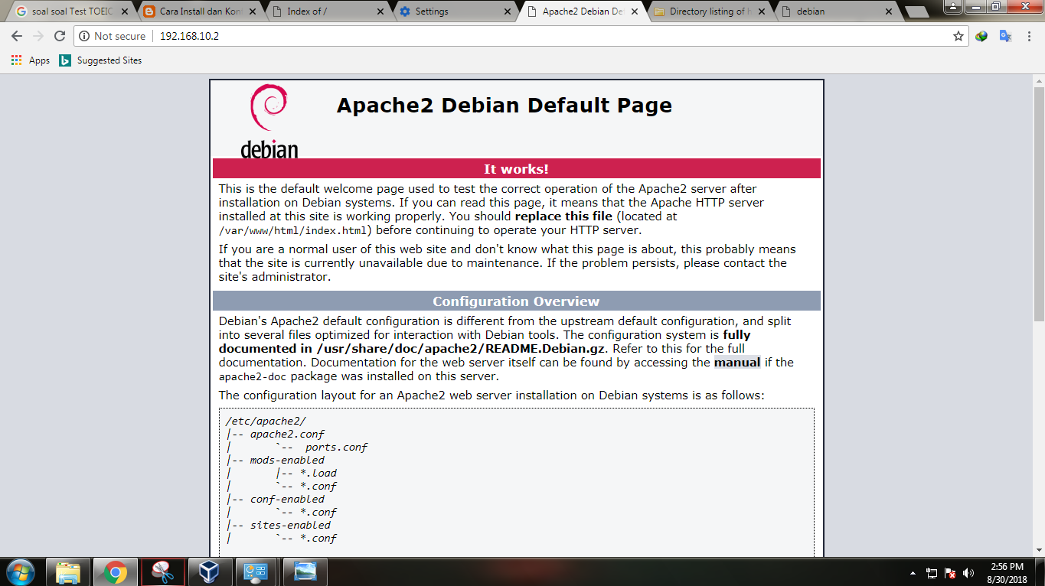
Task: Open the Windows Start menu
Action: pyautogui.click(x=20, y=571)
